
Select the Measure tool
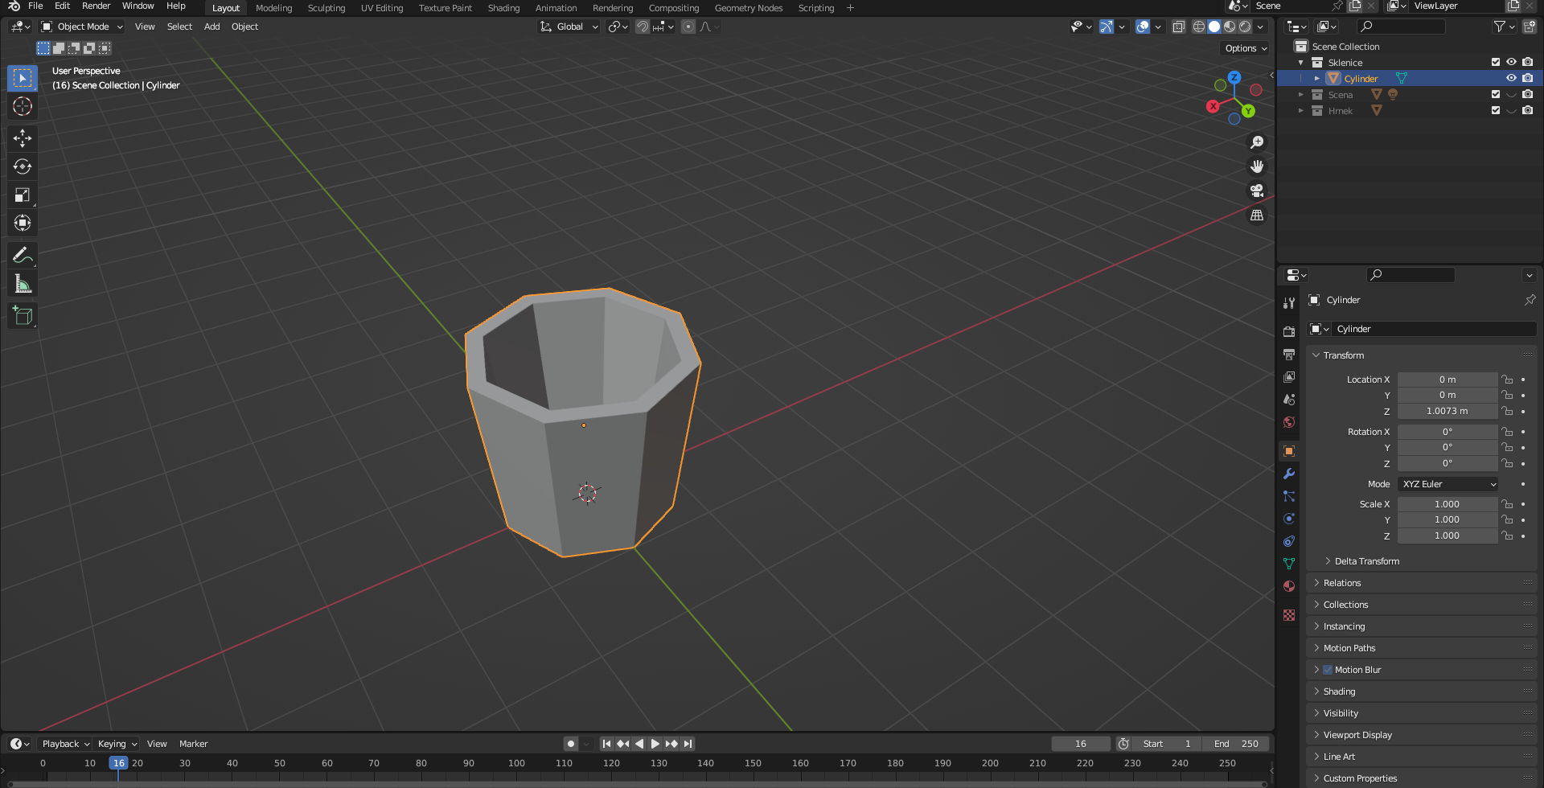click(x=23, y=284)
